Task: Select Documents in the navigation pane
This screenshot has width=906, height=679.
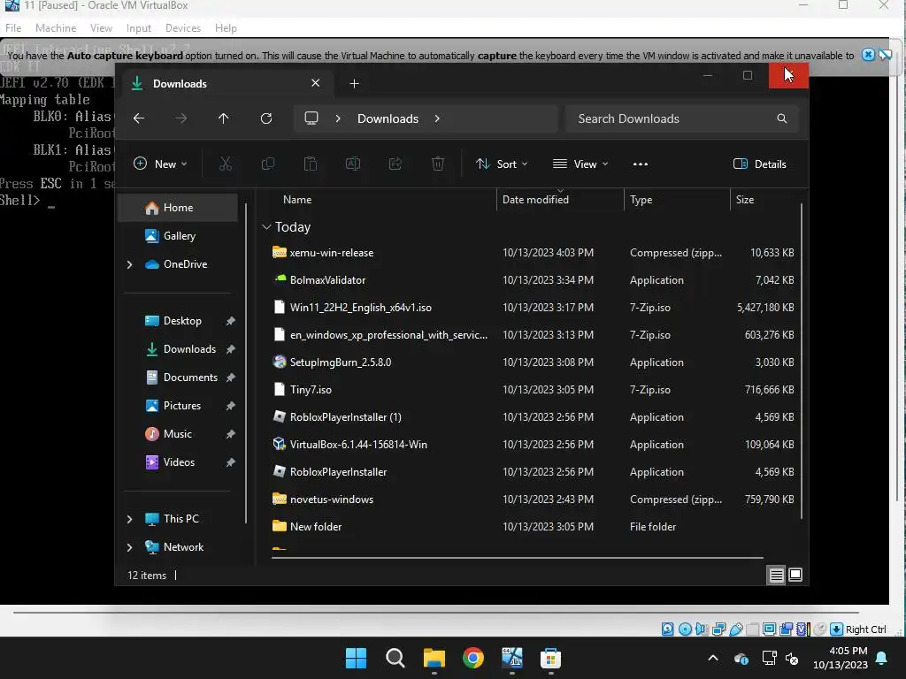Action: point(178,378)
